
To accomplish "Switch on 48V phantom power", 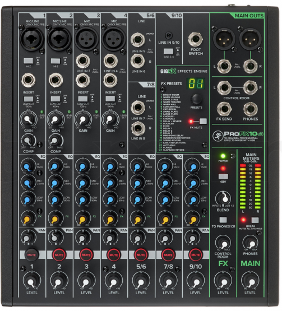I will pos(223,176).
